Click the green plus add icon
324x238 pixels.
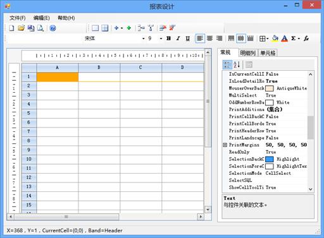pos(129,28)
